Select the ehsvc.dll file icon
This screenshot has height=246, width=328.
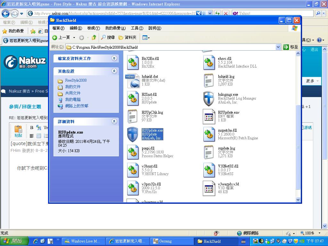click(209, 63)
